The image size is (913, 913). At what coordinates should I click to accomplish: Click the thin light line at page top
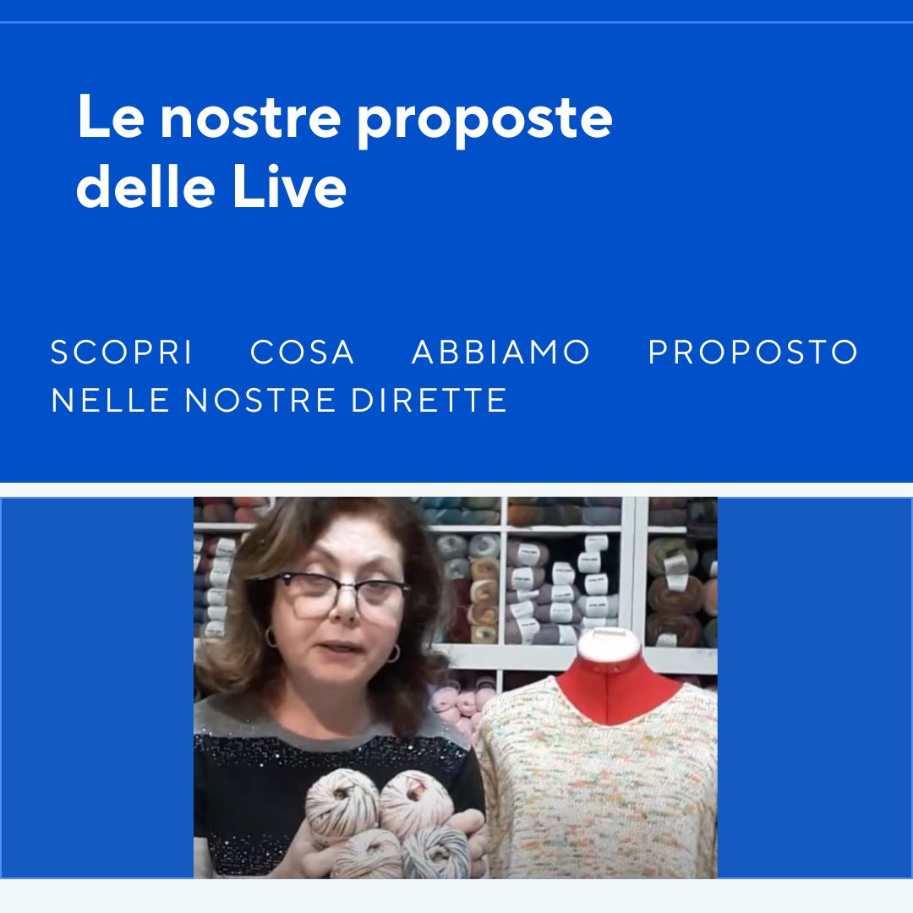click(456, 22)
